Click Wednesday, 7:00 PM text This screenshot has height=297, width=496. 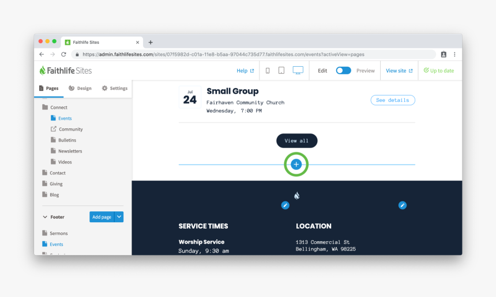click(234, 111)
